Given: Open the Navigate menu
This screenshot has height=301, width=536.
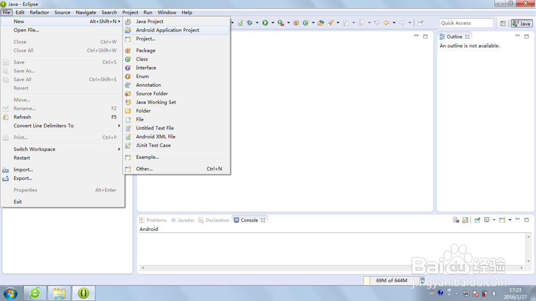Looking at the screenshot, I should (x=86, y=12).
